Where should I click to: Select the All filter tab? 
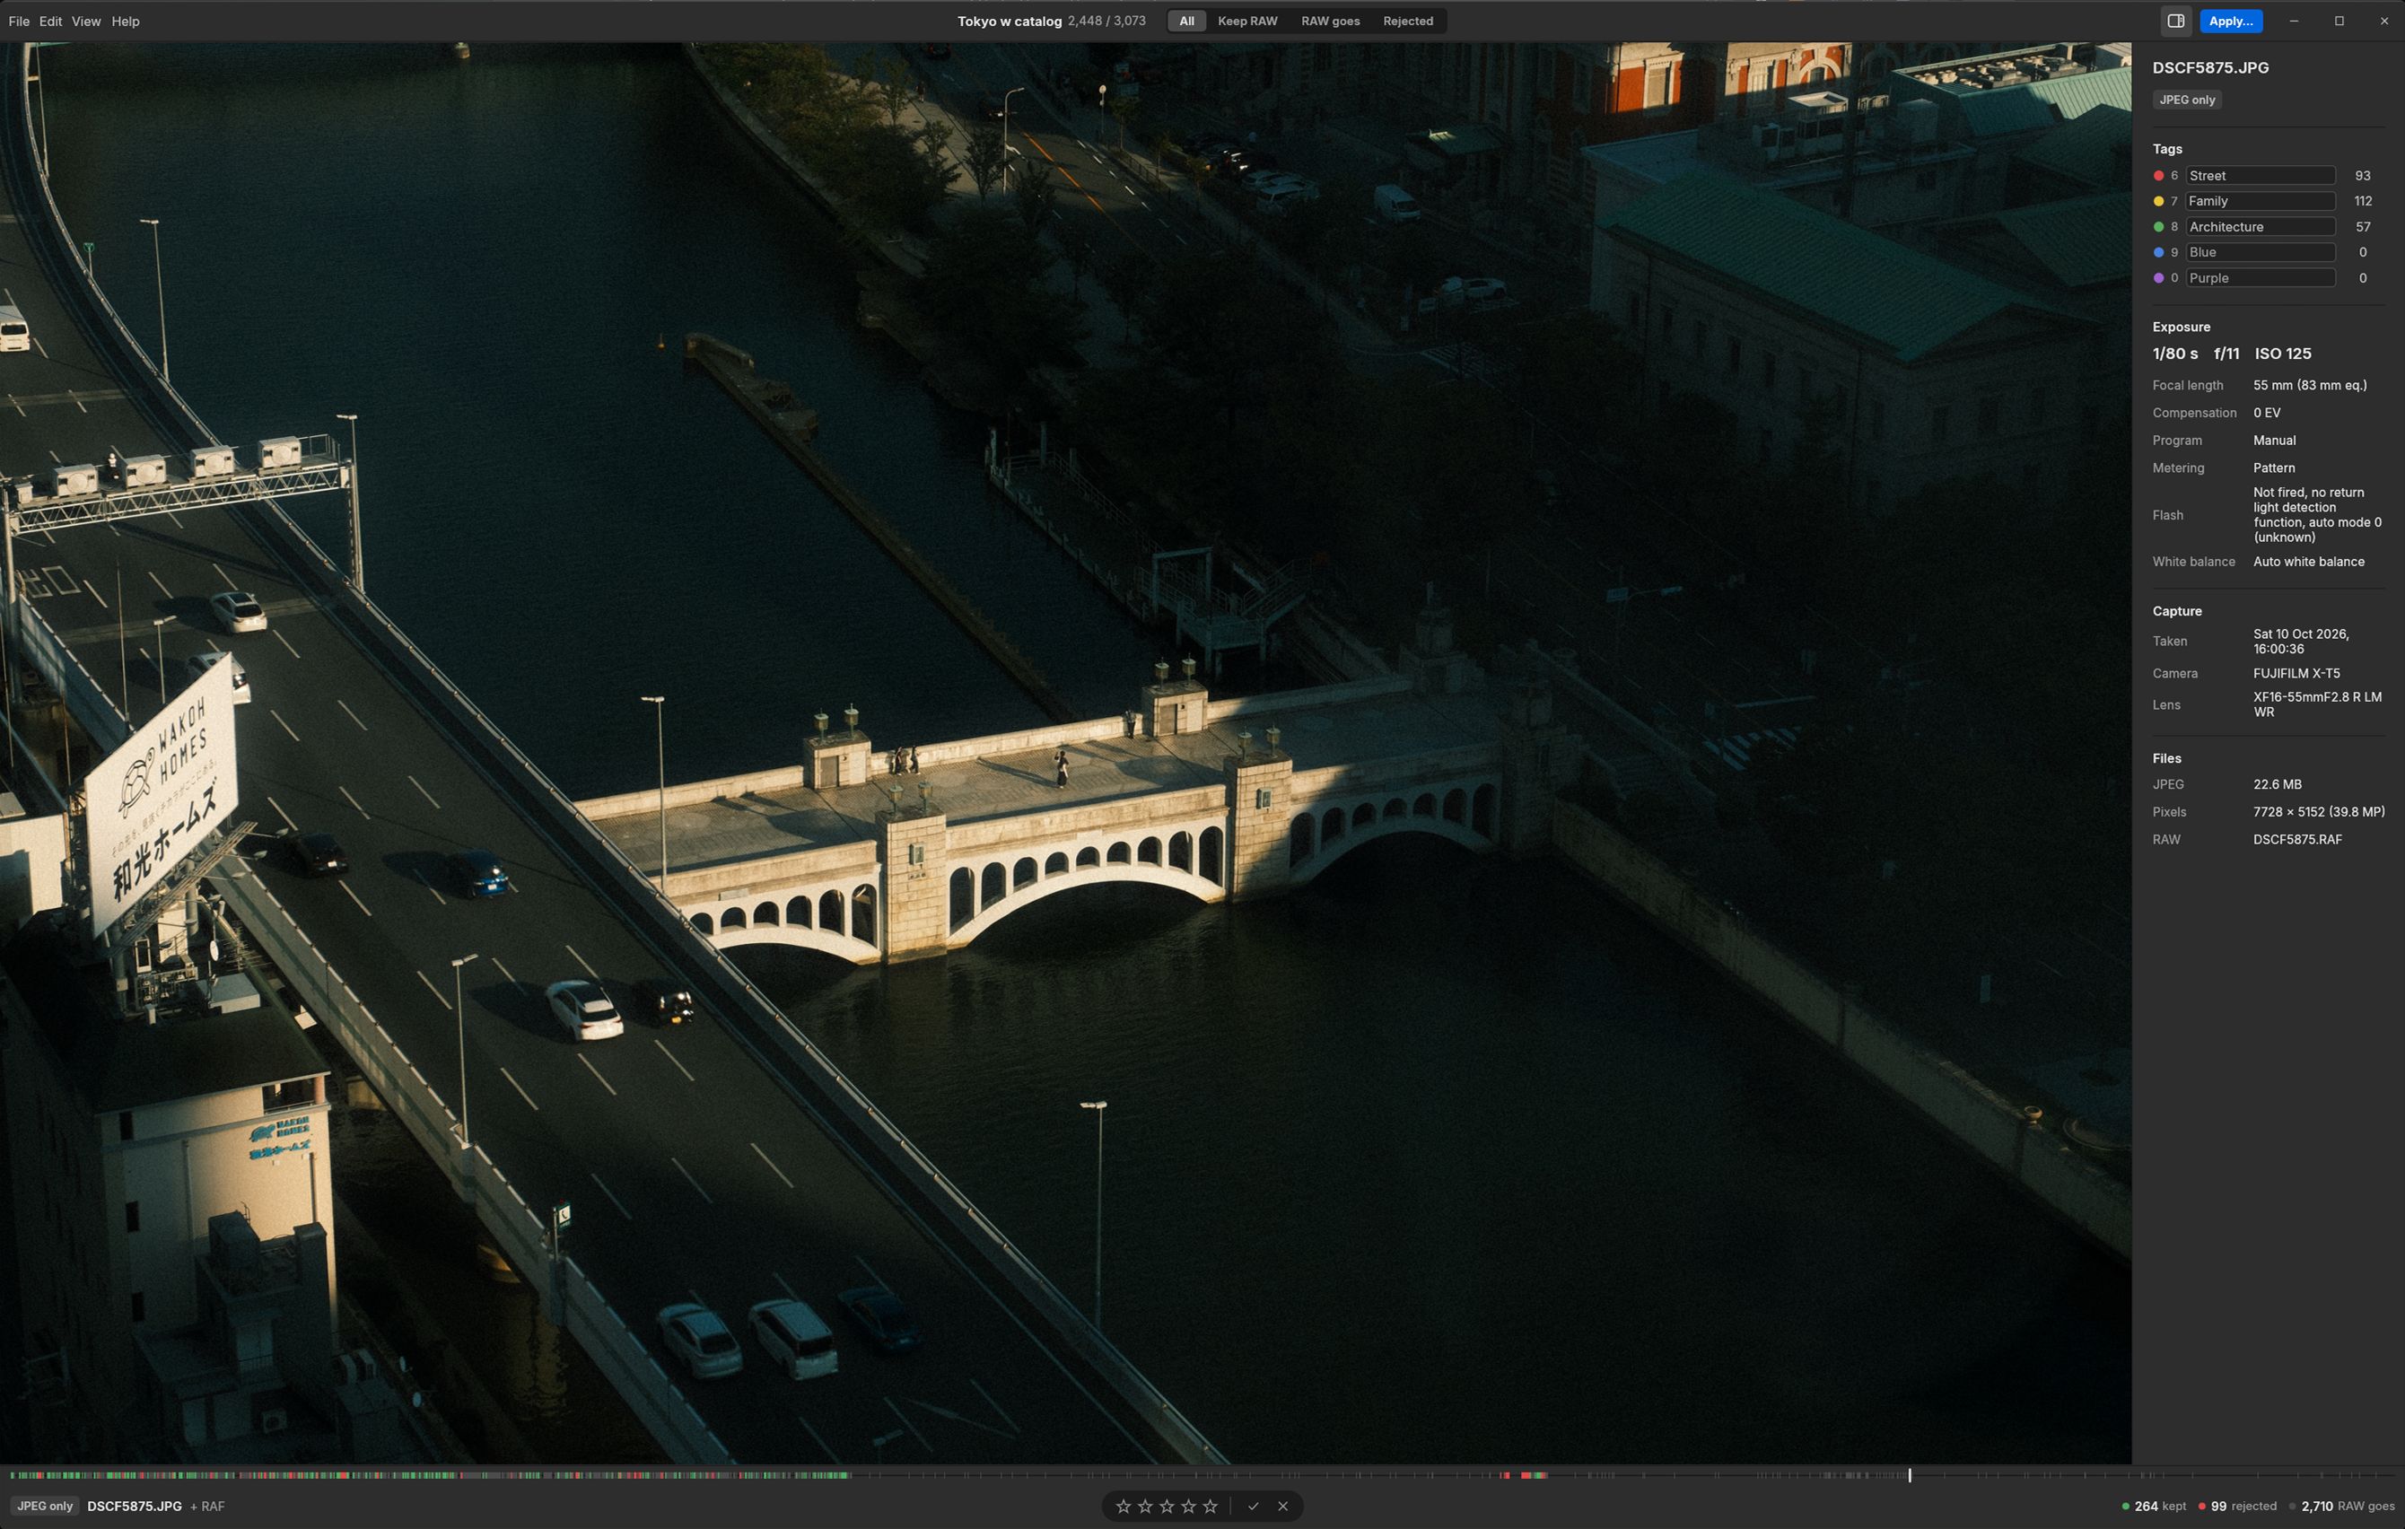coord(1186,21)
